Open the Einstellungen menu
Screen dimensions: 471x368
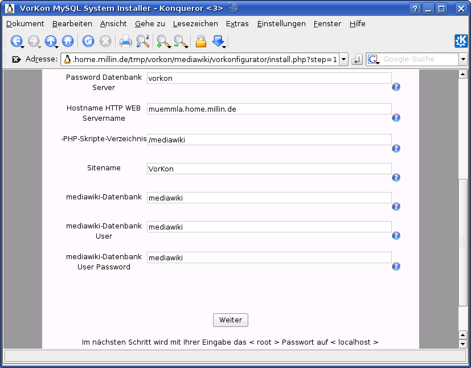click(x=281, y=24)
